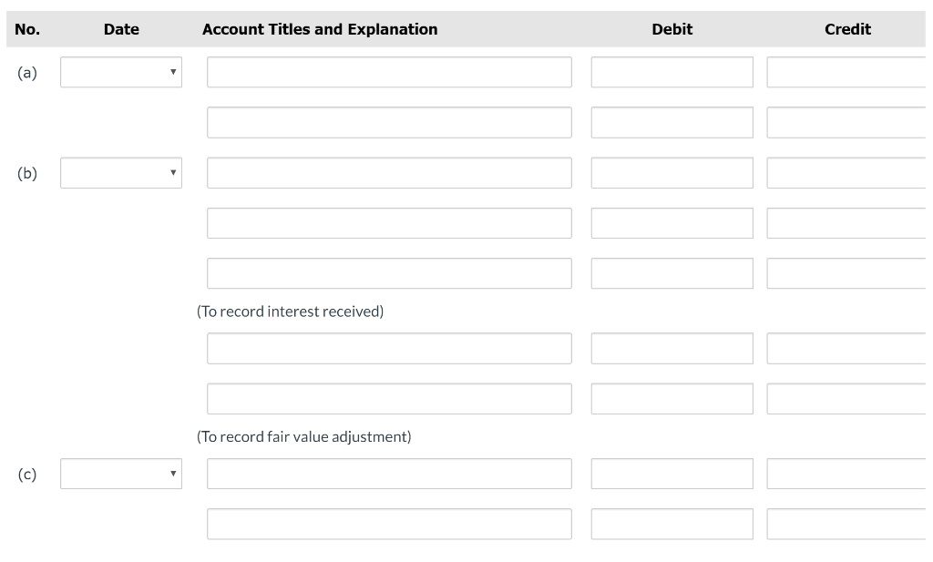Click second credit field of entry (a)
The width and height of the screenshot is (933, 562).
click(x=847, y=123)
